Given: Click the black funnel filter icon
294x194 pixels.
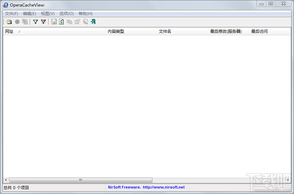Looking at the screenshot, I should pos(36,22).
